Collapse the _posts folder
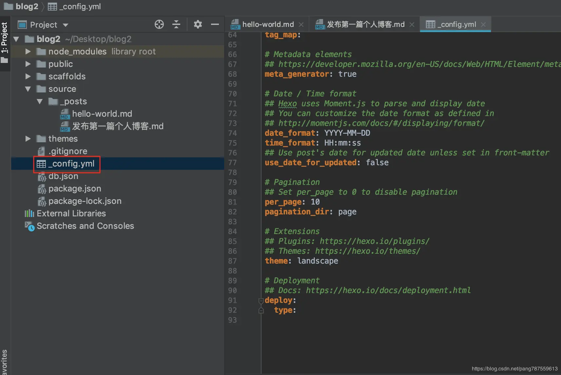The image size is (561, 375). pyautogui.click(x=40, y=102)
